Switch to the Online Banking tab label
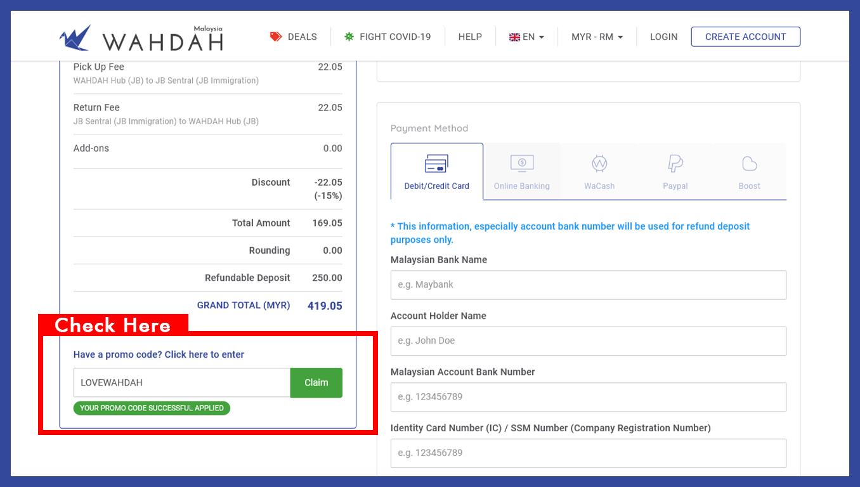This screenshot has width=860, height=487. (522, 186)
